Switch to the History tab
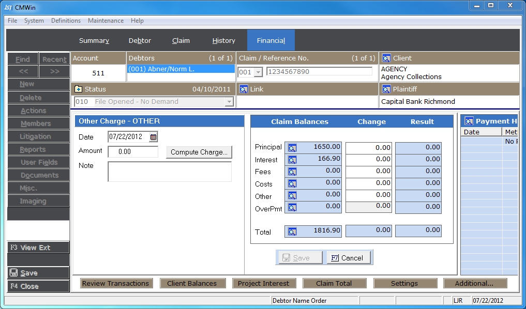 [223, 41]
